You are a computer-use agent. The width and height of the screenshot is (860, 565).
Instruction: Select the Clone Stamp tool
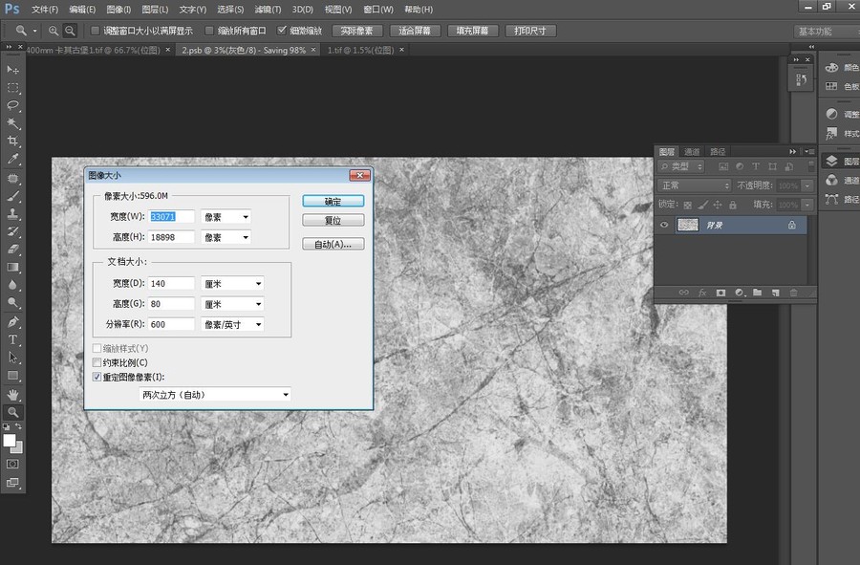click(x=12, y=214)
